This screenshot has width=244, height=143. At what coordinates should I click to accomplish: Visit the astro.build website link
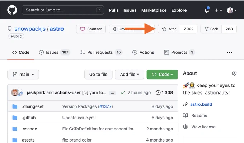(x=201, y=104)
